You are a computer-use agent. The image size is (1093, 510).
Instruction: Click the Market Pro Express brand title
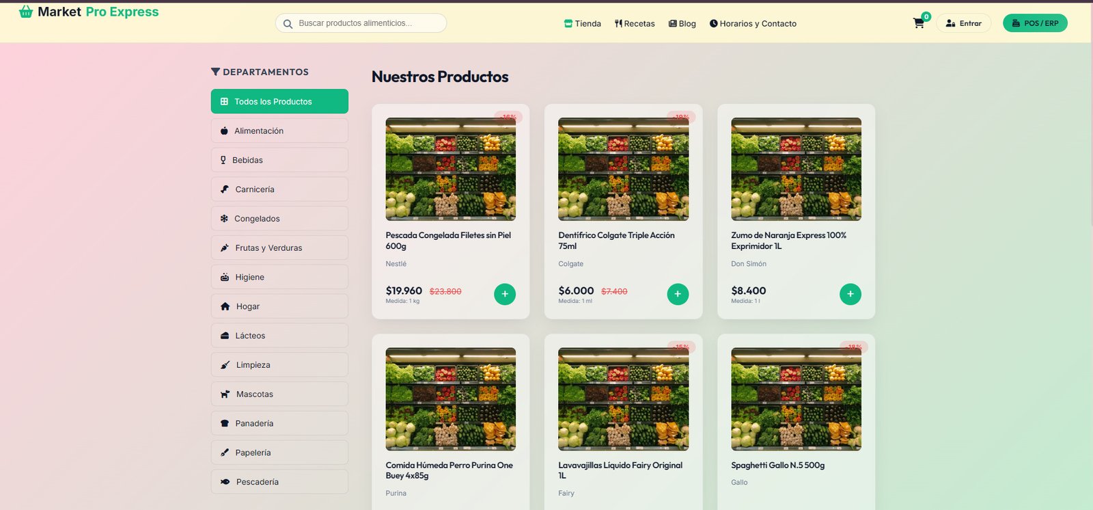[98, 12]
